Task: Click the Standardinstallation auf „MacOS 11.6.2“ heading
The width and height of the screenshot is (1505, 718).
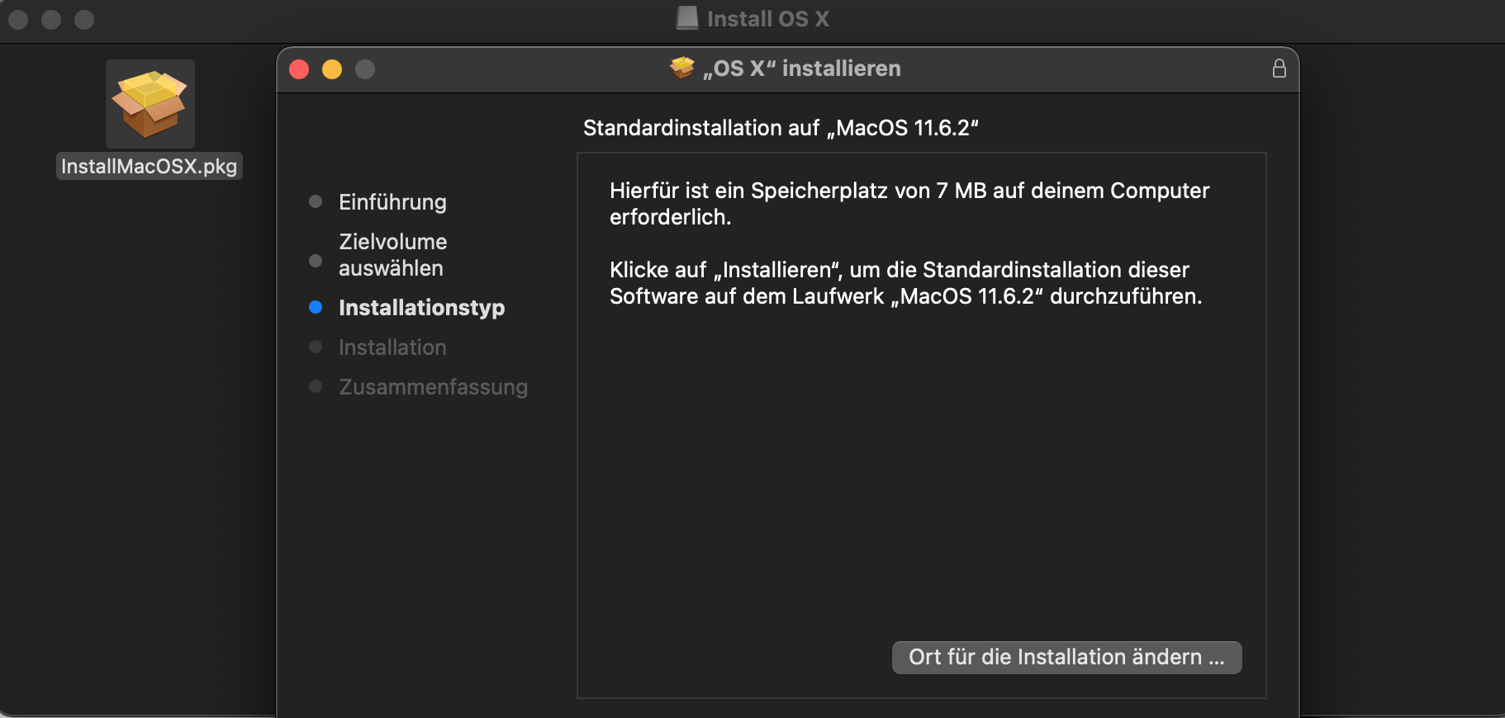Action: coord(781,128)
